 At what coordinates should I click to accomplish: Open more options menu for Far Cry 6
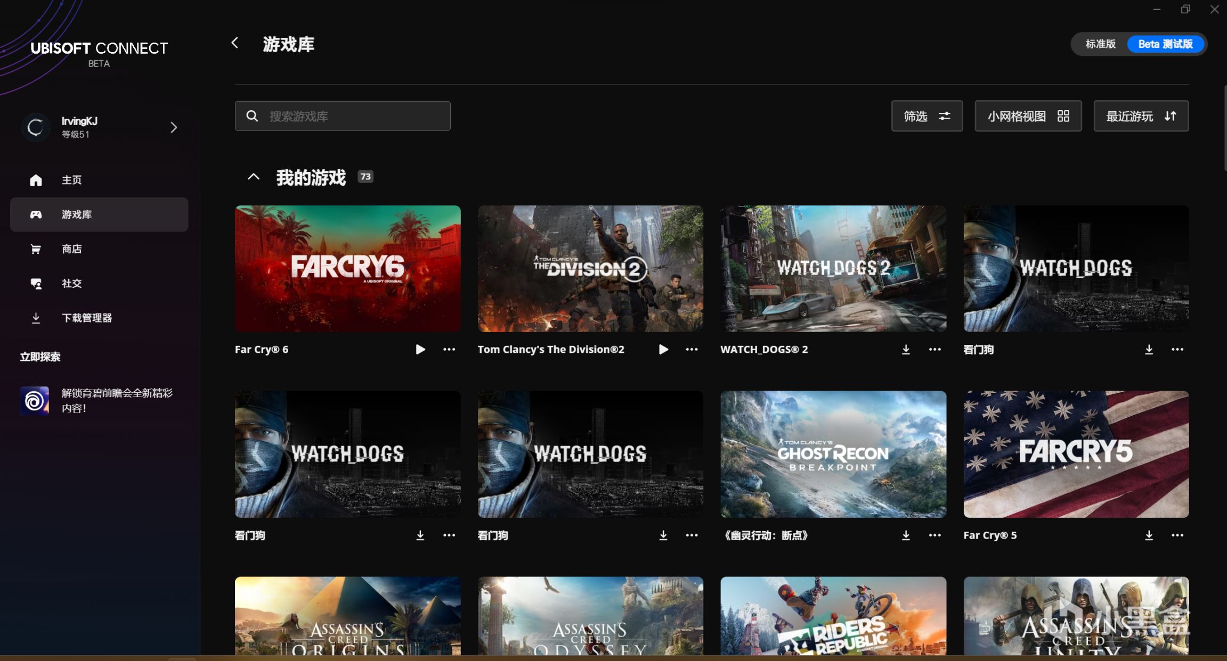point(449,349)
